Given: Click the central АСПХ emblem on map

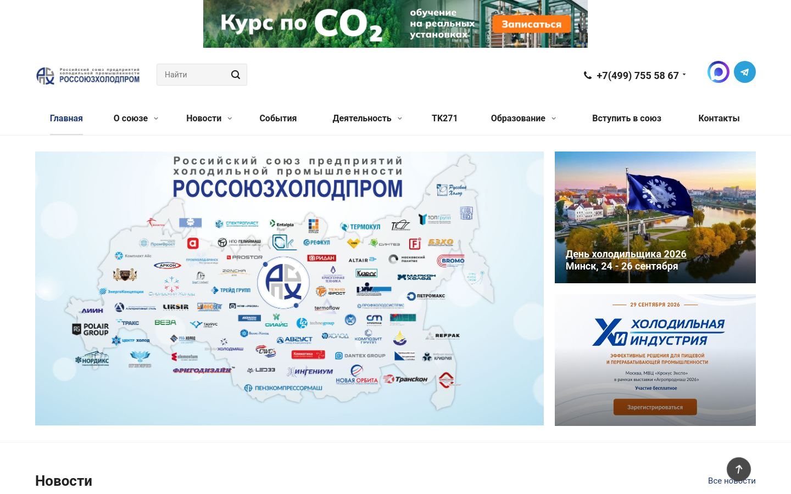Looking at the screenshot, I should [283, 282].
